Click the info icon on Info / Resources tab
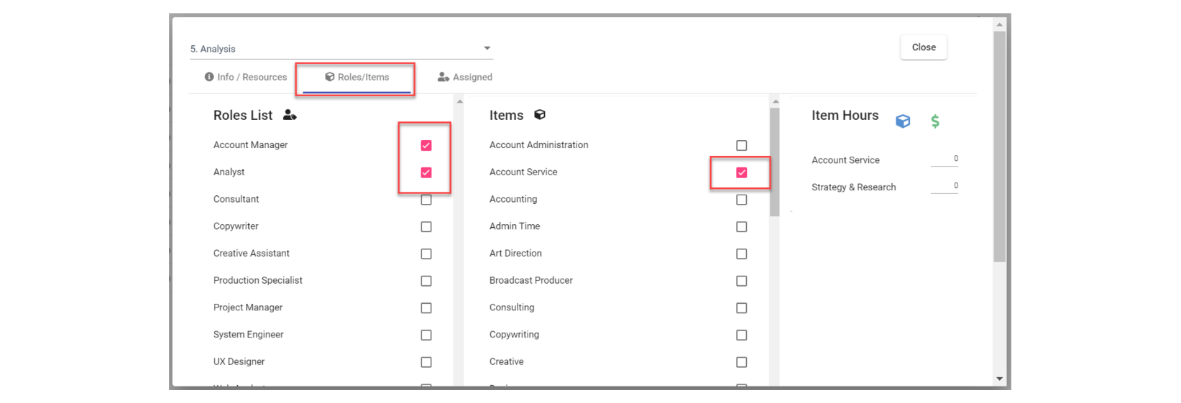This screenshot has height=403, width=1181. pos(209,77)
